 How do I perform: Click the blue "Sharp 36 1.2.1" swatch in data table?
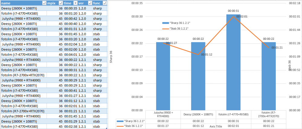pyautogui.click(x=120, y=121)
